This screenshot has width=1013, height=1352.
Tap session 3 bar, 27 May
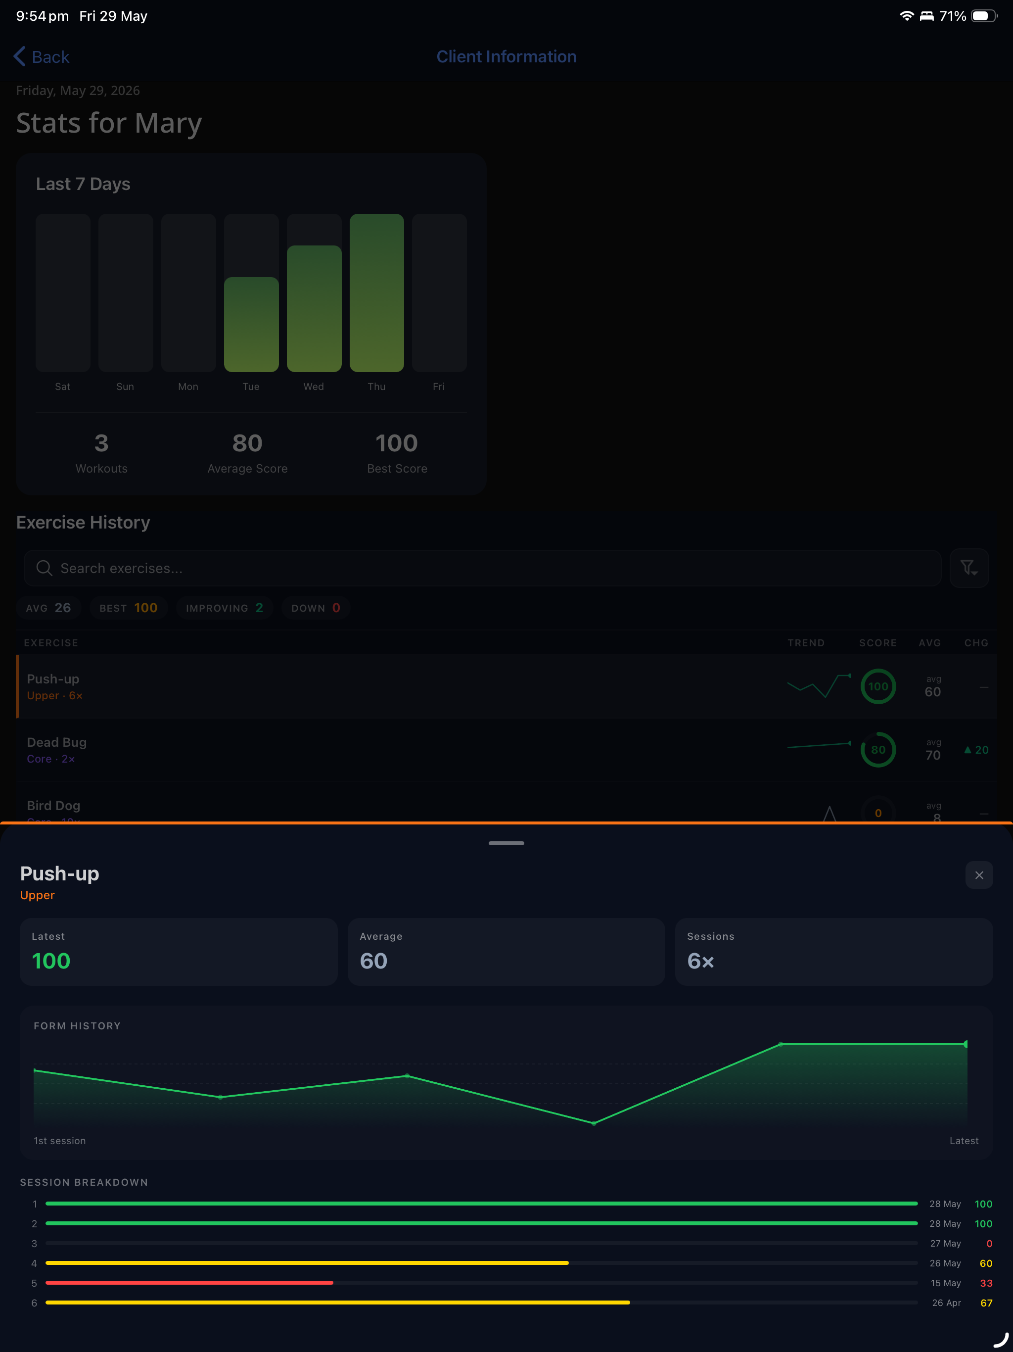481,1243
